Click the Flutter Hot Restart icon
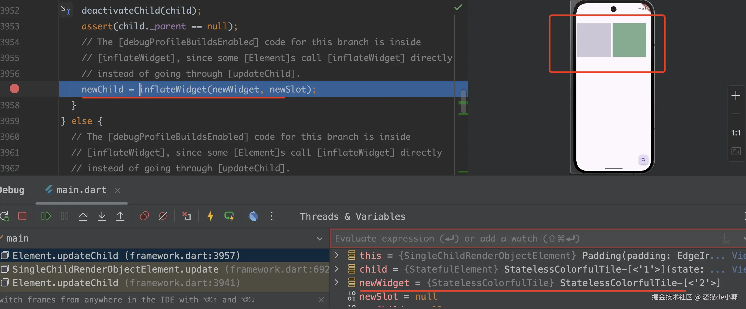746x309 pixels. (229, 216)
